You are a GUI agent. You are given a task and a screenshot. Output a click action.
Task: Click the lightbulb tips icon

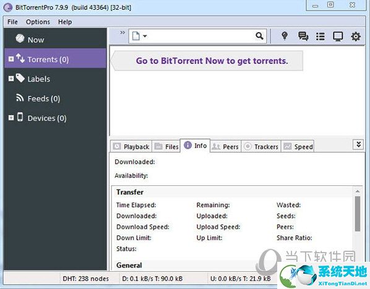point(285,36)
